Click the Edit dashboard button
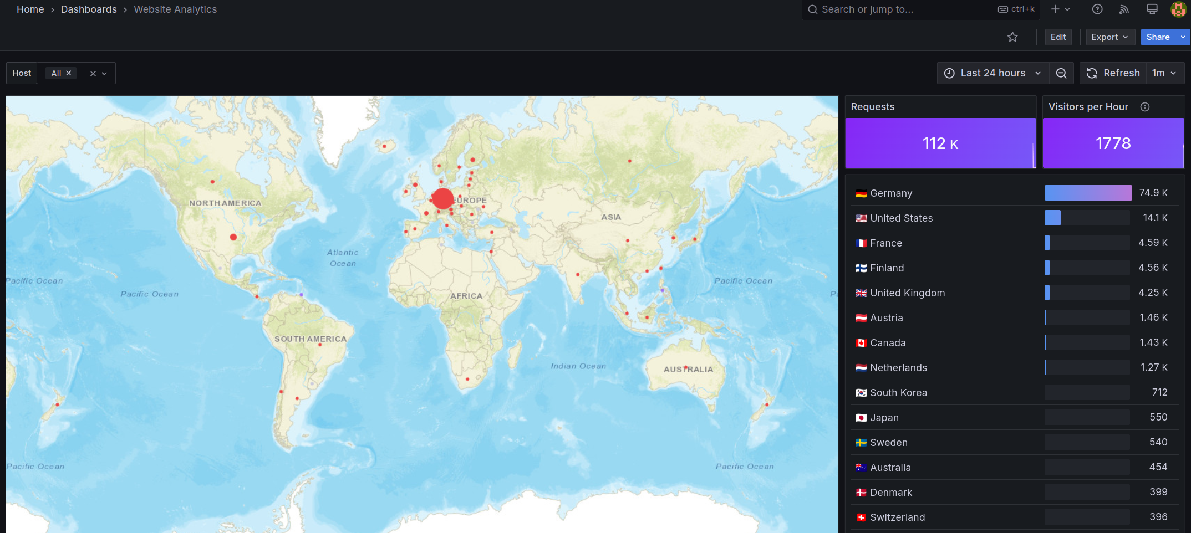Viewport: 1191px width, 533px height. (x=1058, y=37)
